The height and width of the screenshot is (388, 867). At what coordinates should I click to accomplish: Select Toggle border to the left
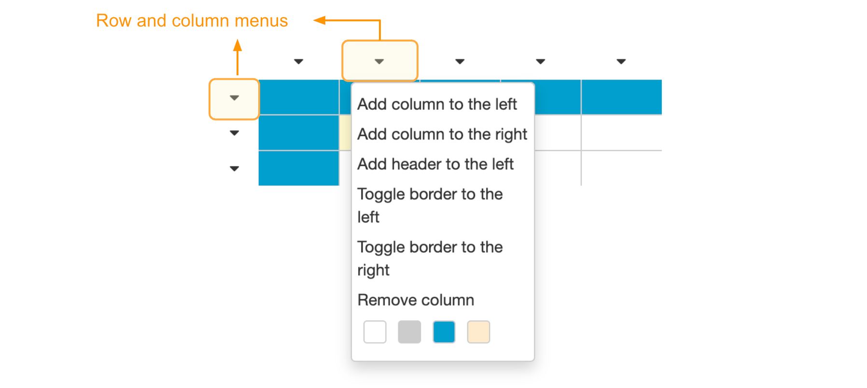[430, 205]
